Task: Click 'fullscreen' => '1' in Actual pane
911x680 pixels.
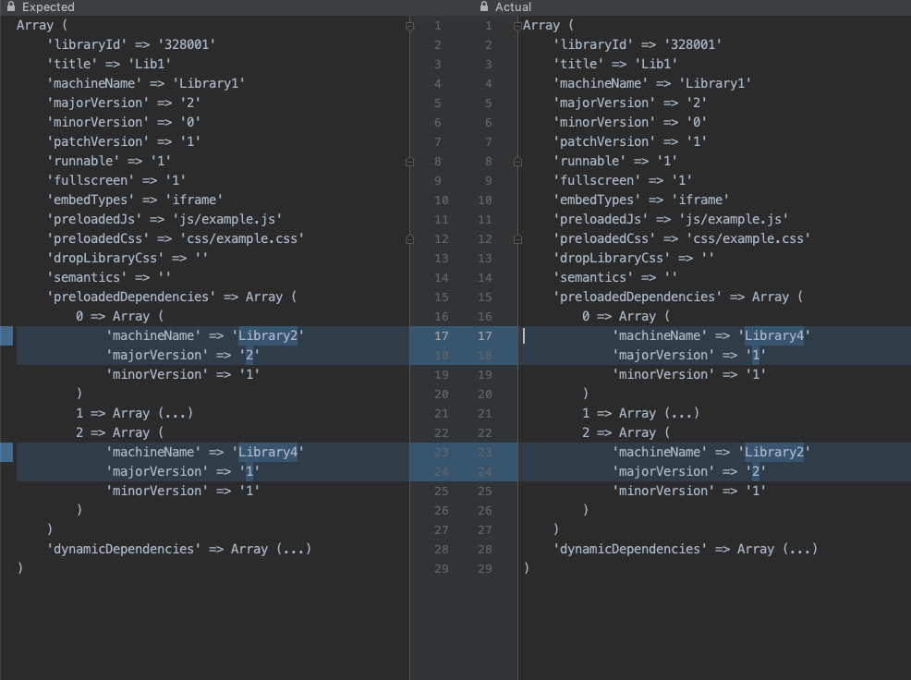Action: pyautogui.click(x=624, y=181)
